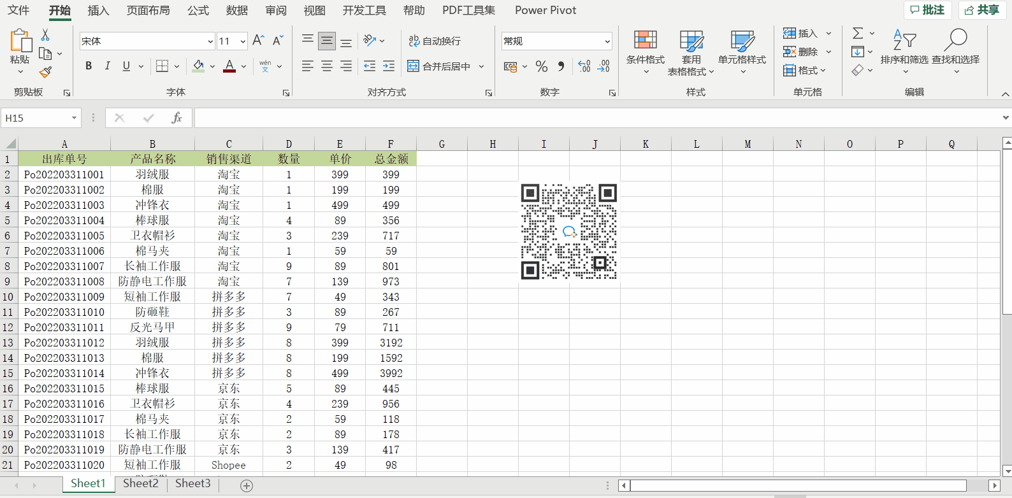Click the Paste clipboard icon

tap(20, 40)
